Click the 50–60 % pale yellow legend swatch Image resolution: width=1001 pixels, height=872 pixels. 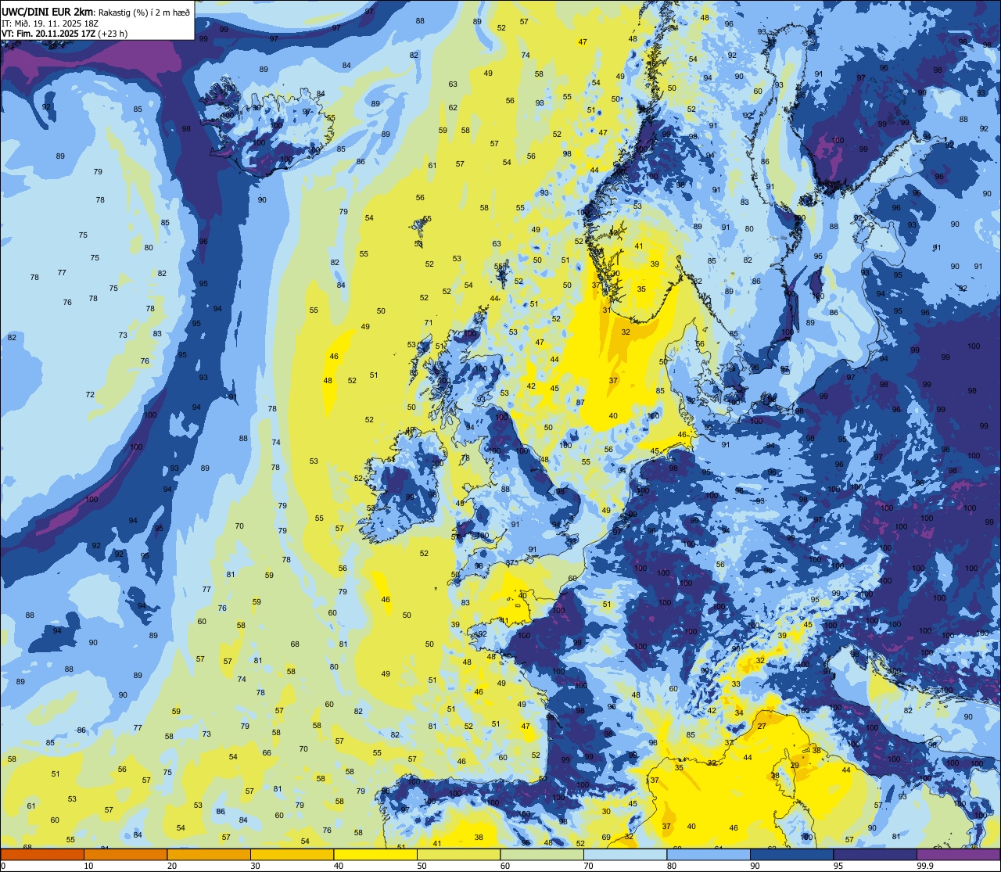point(459,854)
